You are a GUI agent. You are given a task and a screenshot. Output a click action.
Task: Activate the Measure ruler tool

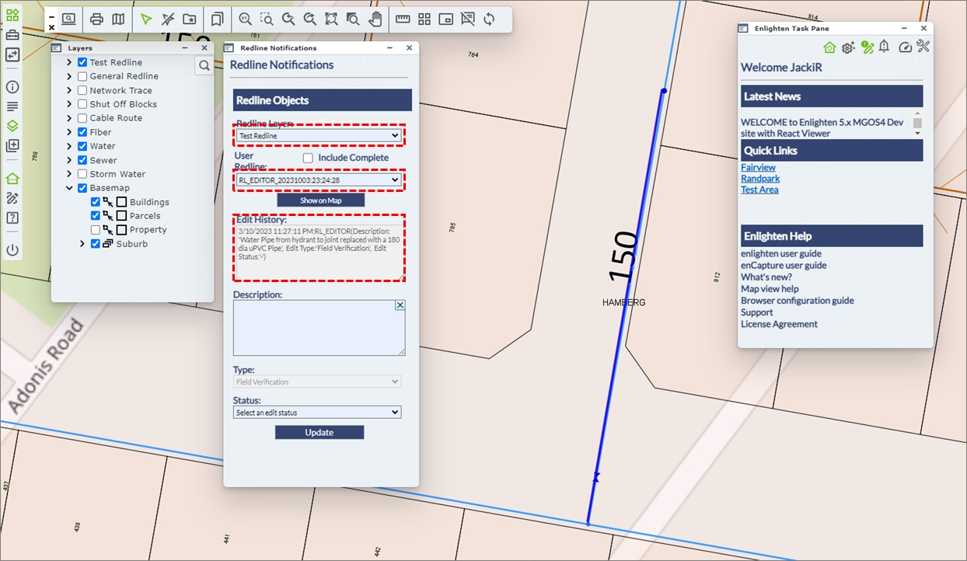tap(403, 19)
